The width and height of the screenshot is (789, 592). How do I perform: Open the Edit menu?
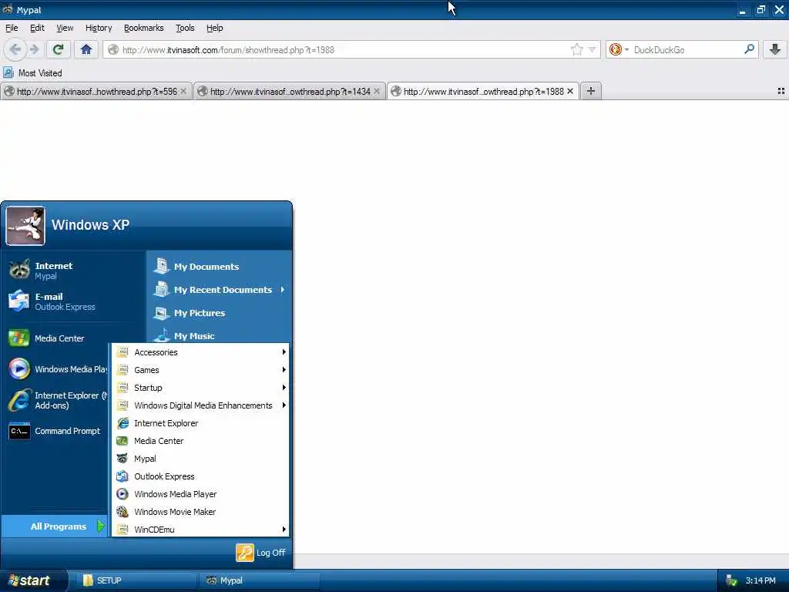[x=37, y=28]
